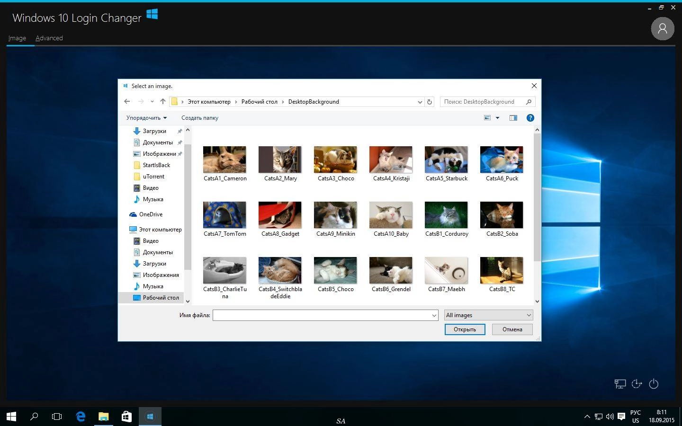Click the tray network icon
682x426 pixels.
click(x=599, y=417)
